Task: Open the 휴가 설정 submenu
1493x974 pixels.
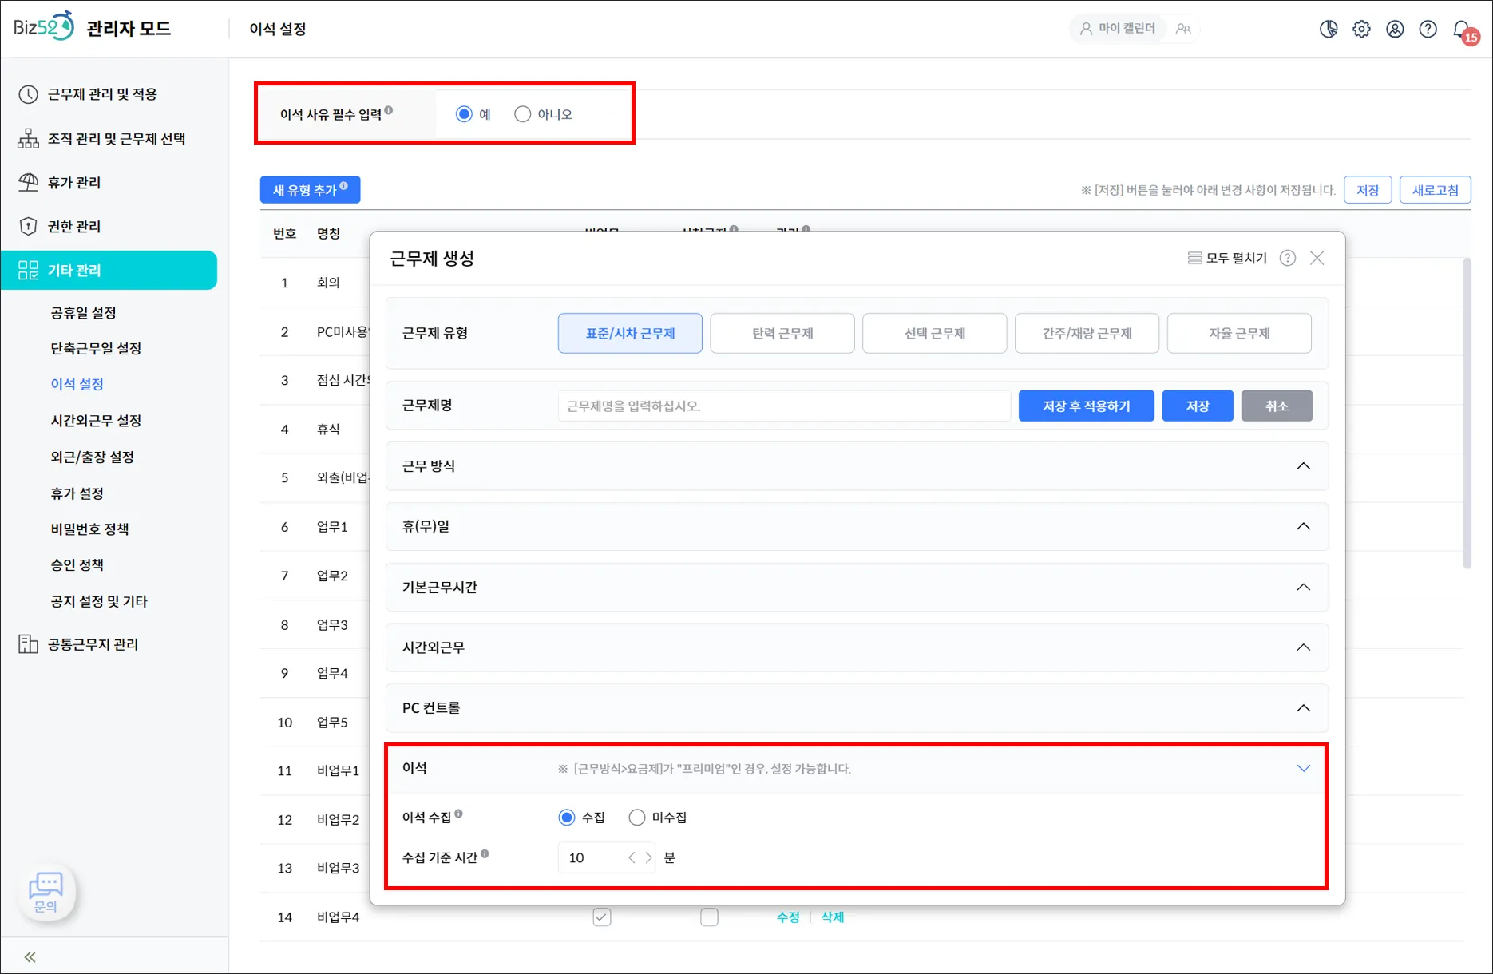Action: point(77,493)
